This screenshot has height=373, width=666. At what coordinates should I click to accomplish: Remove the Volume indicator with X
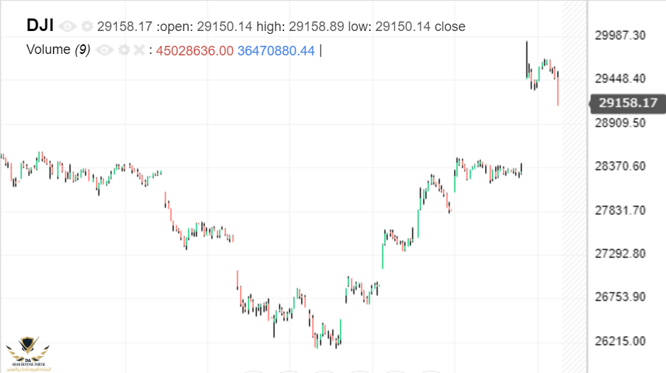point(138,50)
